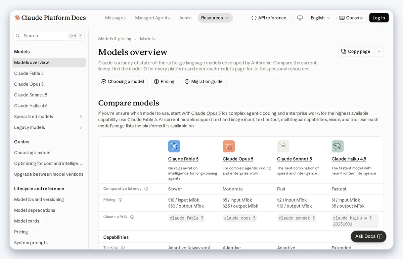Screen dimensions: 403x259
Task: Click the Fastest latency value cell
Action: coord(339,189)
